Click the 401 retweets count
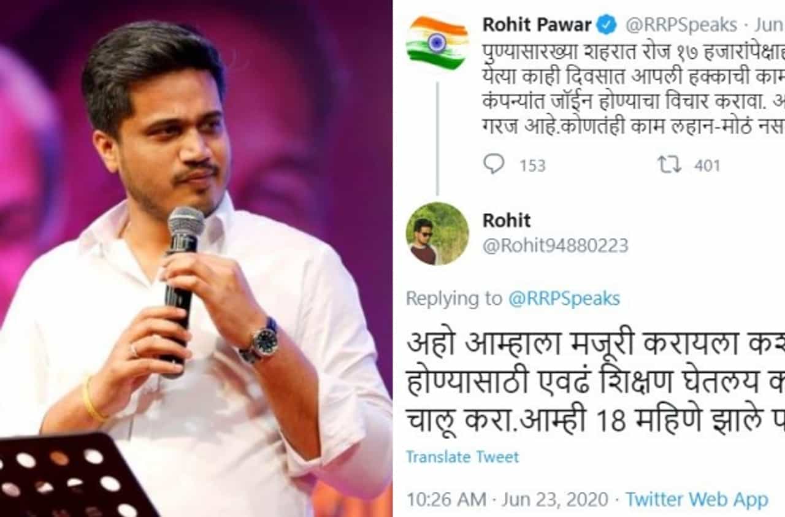 [707, 166]
